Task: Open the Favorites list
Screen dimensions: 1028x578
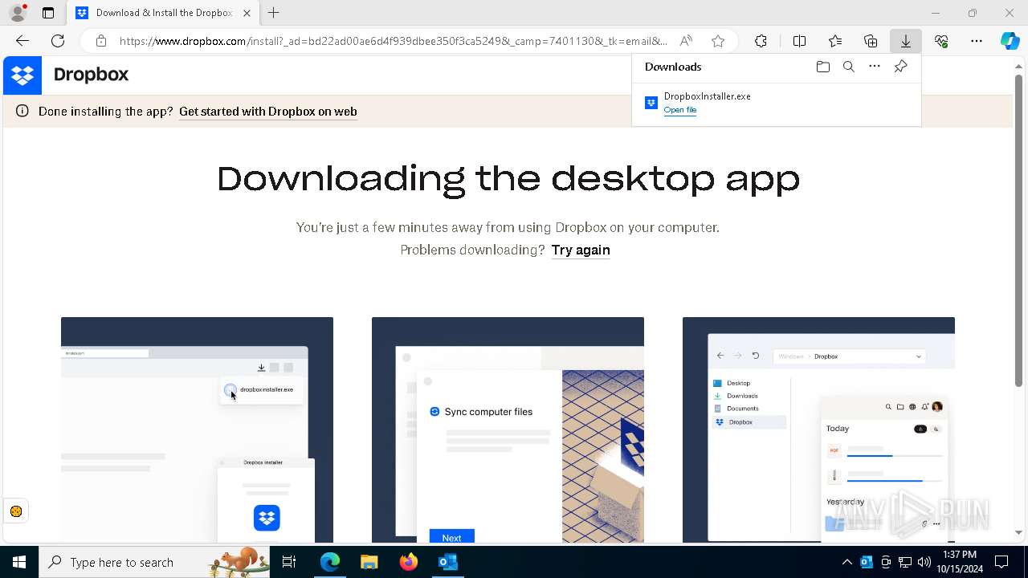Action: (x=835, y=41)
